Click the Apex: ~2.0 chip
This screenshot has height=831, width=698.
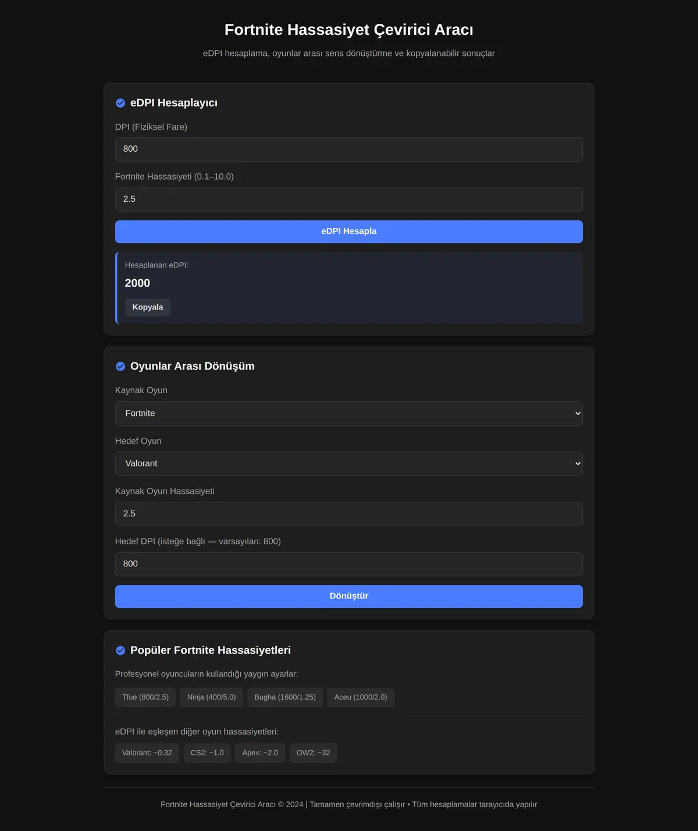[x=260, y=752]
